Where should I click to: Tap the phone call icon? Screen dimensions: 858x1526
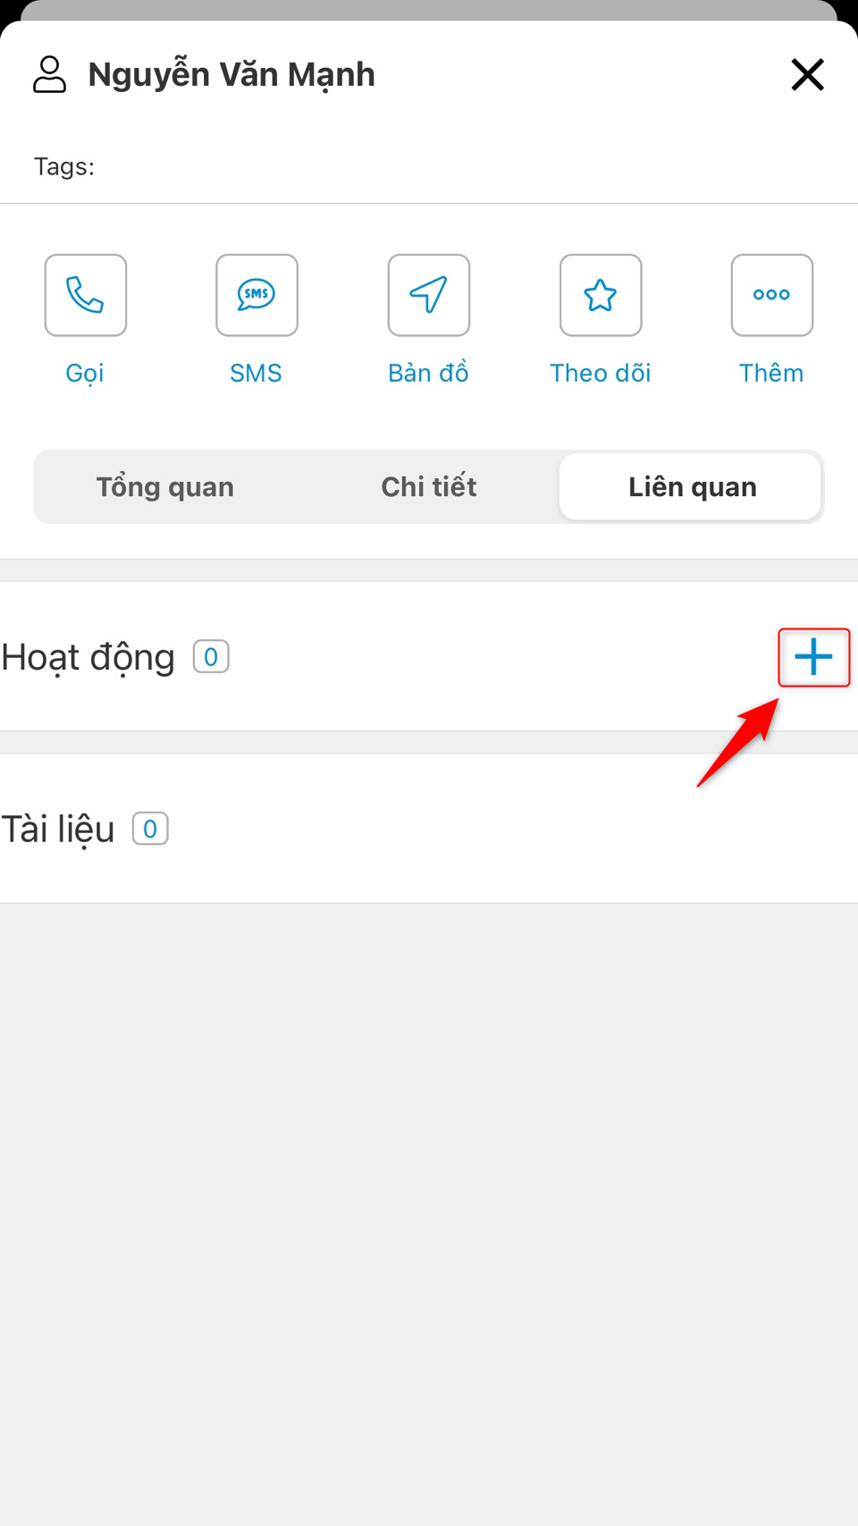pos(86,295)
